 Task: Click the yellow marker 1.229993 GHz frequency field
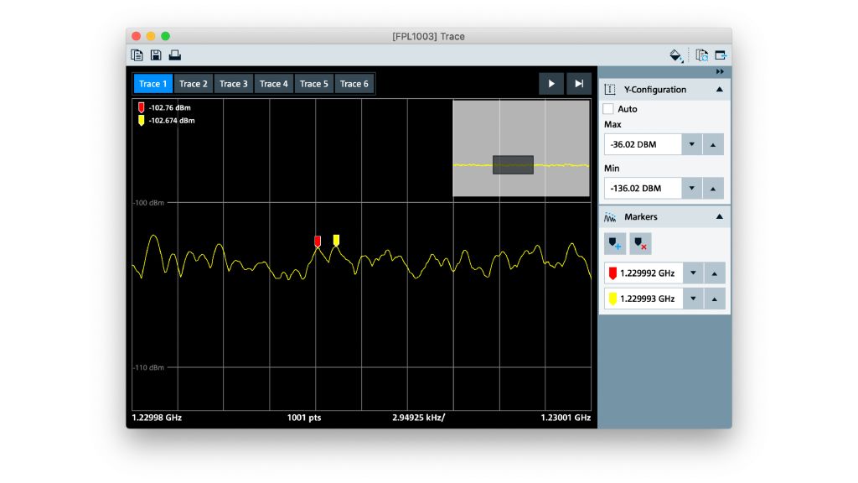point(643,299)
